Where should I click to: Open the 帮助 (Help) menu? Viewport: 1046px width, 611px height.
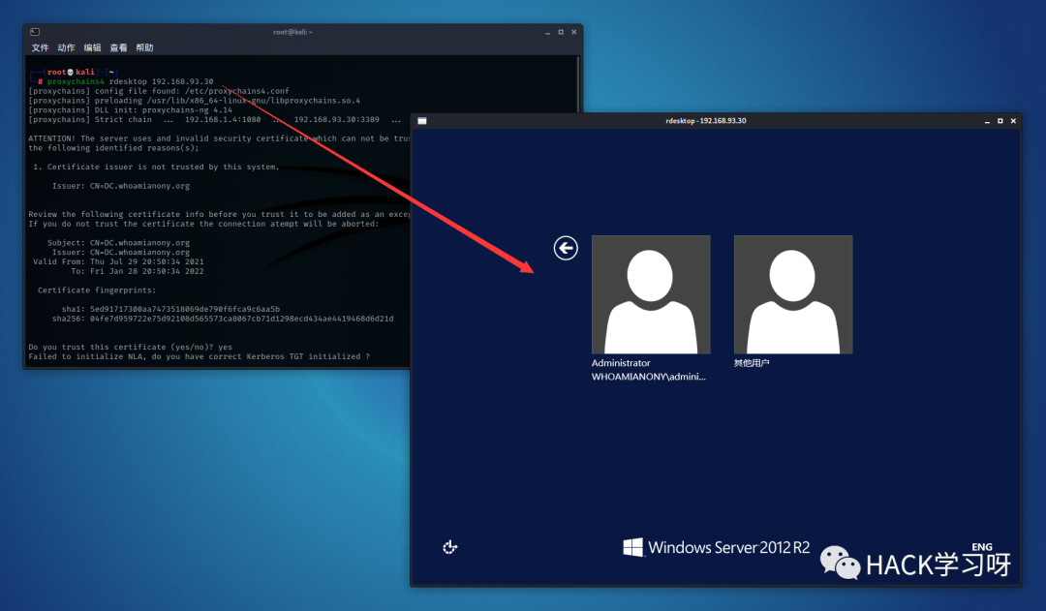click(x=144, y=47)
